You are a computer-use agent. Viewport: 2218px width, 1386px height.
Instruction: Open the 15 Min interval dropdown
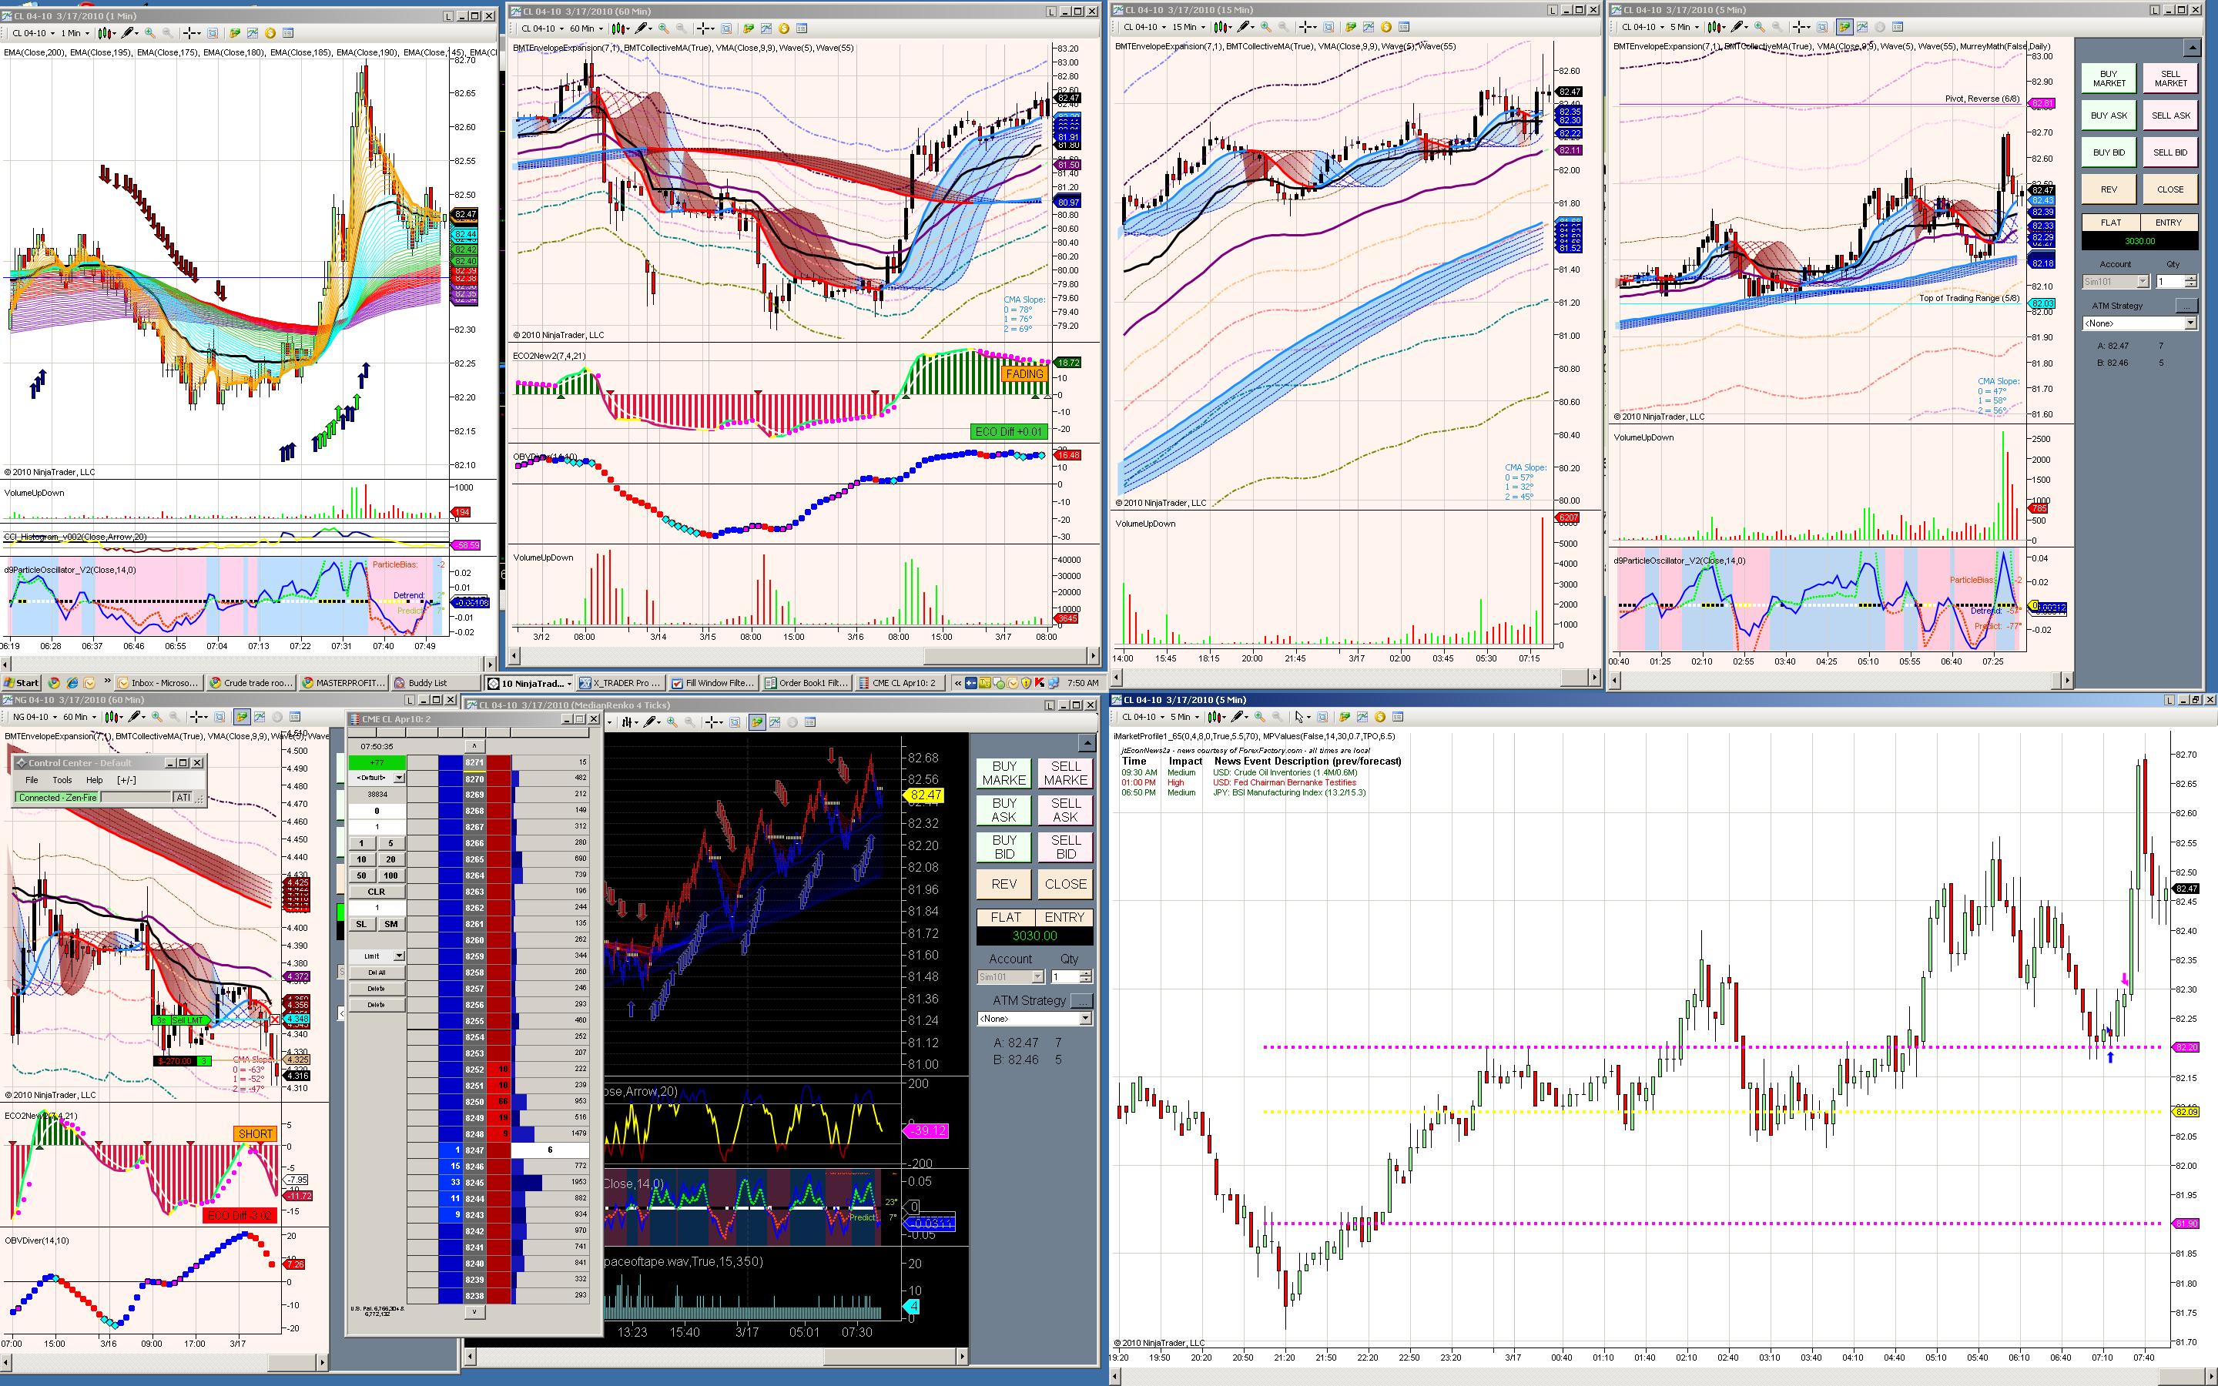point(1188,28)
